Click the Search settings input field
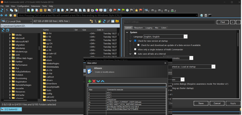 169,22
